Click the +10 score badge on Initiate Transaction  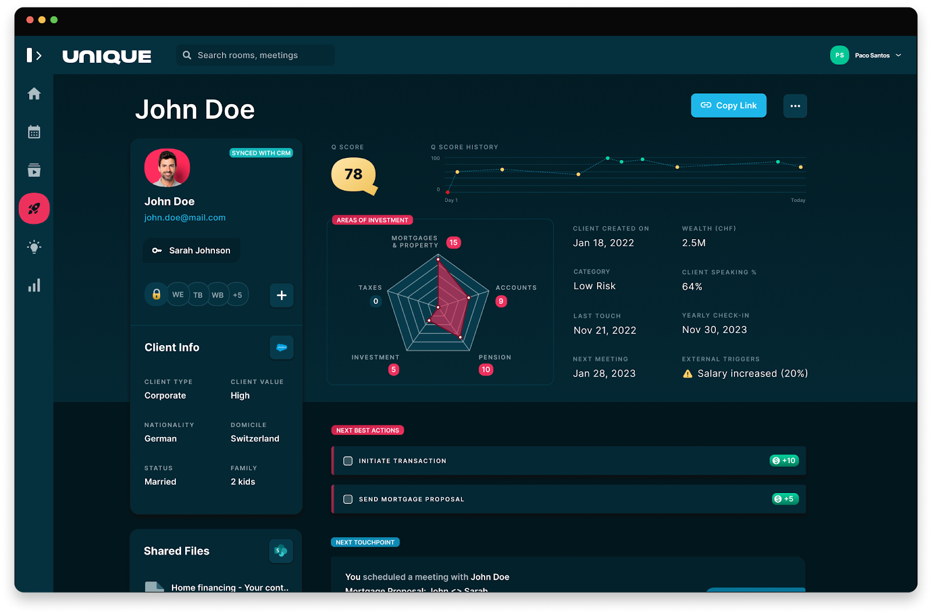pyautogui.click(x=784, y=461)
